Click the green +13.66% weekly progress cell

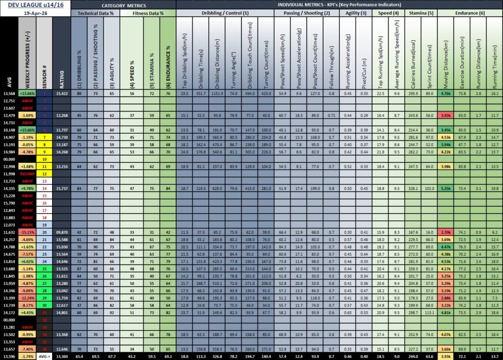(27, 93)
